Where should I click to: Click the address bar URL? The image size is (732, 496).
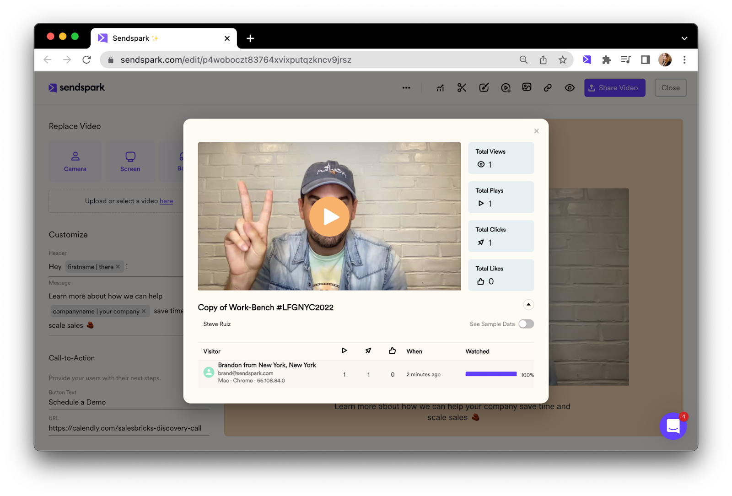[236, 60]
